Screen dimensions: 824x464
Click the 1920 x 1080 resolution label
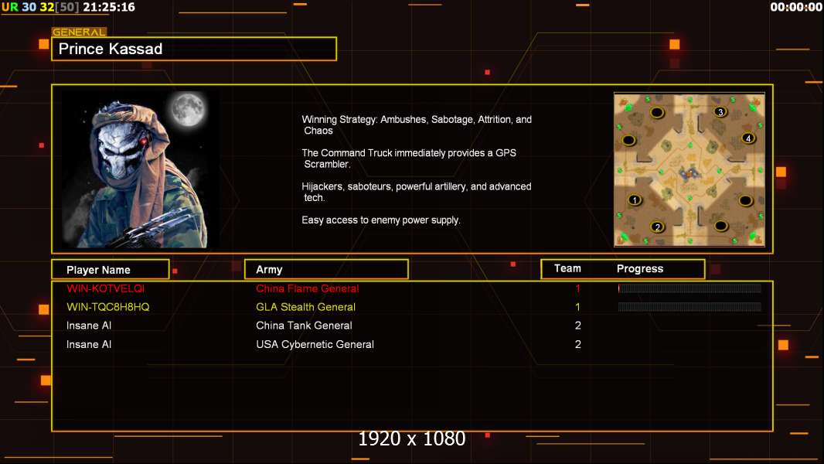tap(412, 438)
